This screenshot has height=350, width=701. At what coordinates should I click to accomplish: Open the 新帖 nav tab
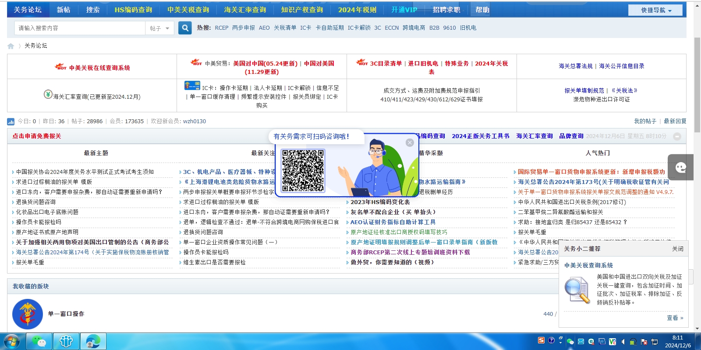point(64,10)
